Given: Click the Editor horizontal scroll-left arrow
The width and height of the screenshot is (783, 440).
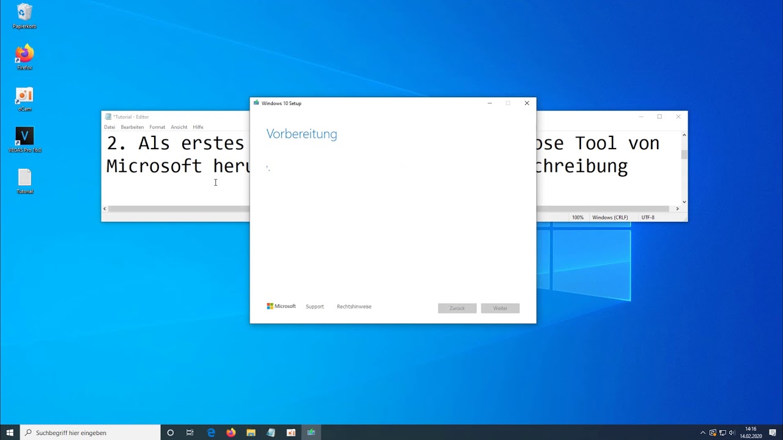Looking at the screenshot, I should (x=105, y=209).
